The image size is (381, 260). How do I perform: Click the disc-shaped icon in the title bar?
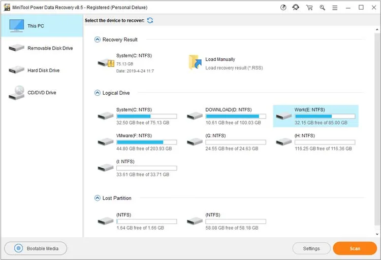(x=283, y=8)
